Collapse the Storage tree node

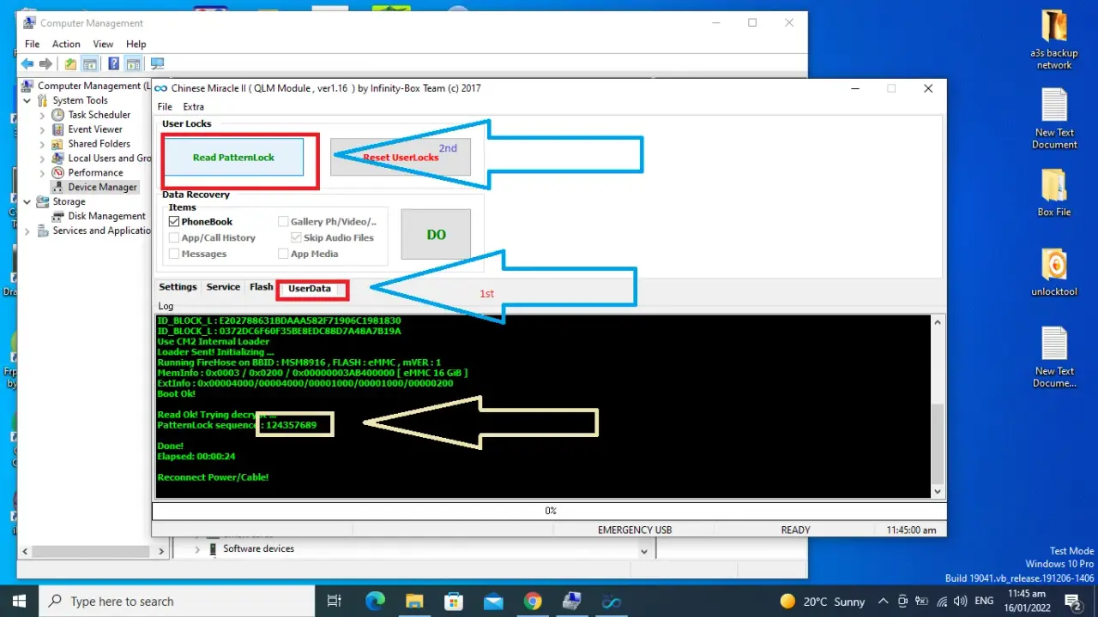click(x=27, y=202)
